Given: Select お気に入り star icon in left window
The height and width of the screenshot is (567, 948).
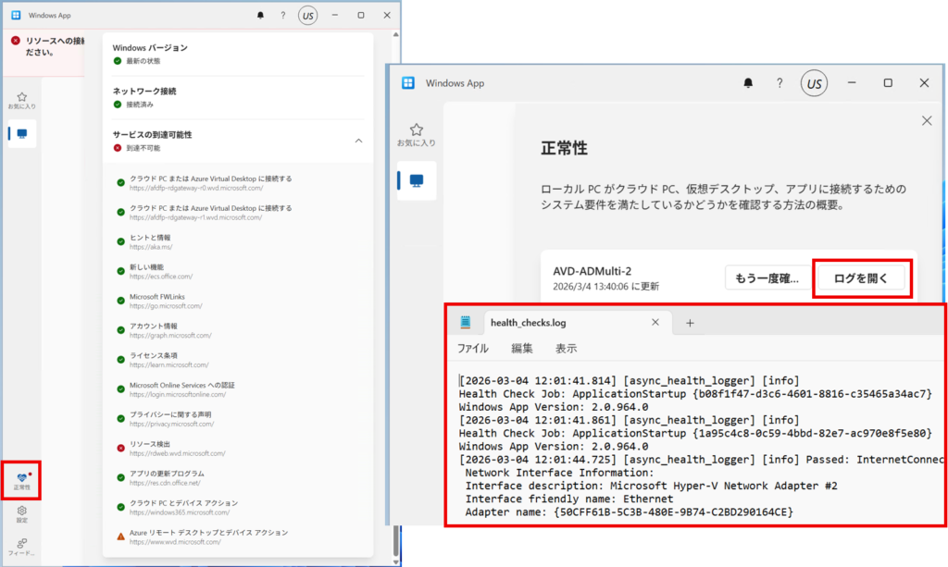Looking at the screenshot, I should tap(21, 100).
